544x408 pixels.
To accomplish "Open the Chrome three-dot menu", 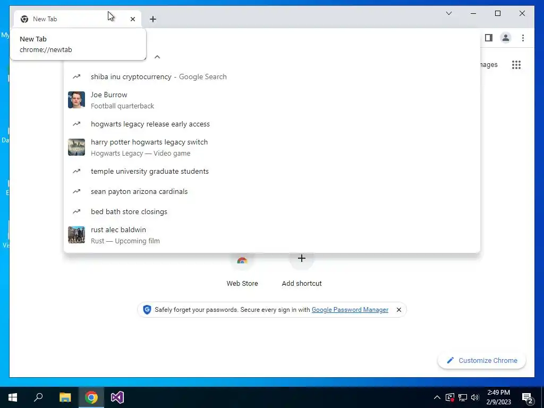I will tap(523, 38).
